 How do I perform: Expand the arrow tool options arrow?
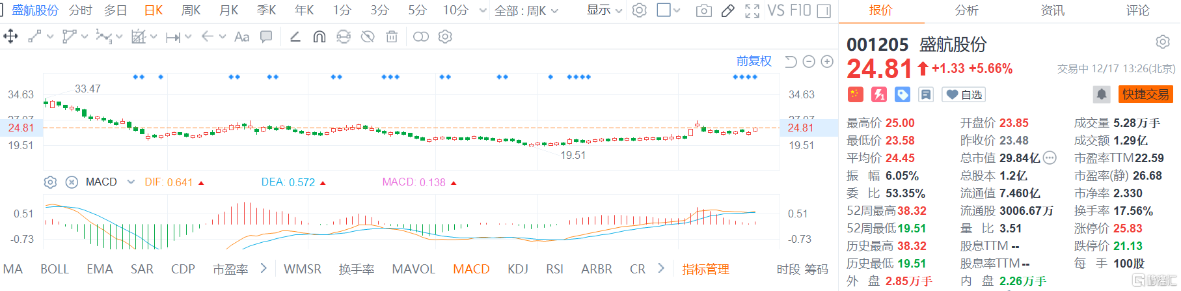pyautogui.click(x=223, y=37)
